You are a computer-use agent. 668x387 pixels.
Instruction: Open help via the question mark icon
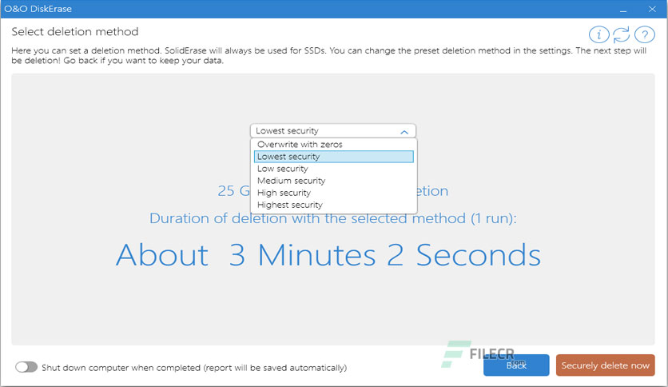[645, 34]
